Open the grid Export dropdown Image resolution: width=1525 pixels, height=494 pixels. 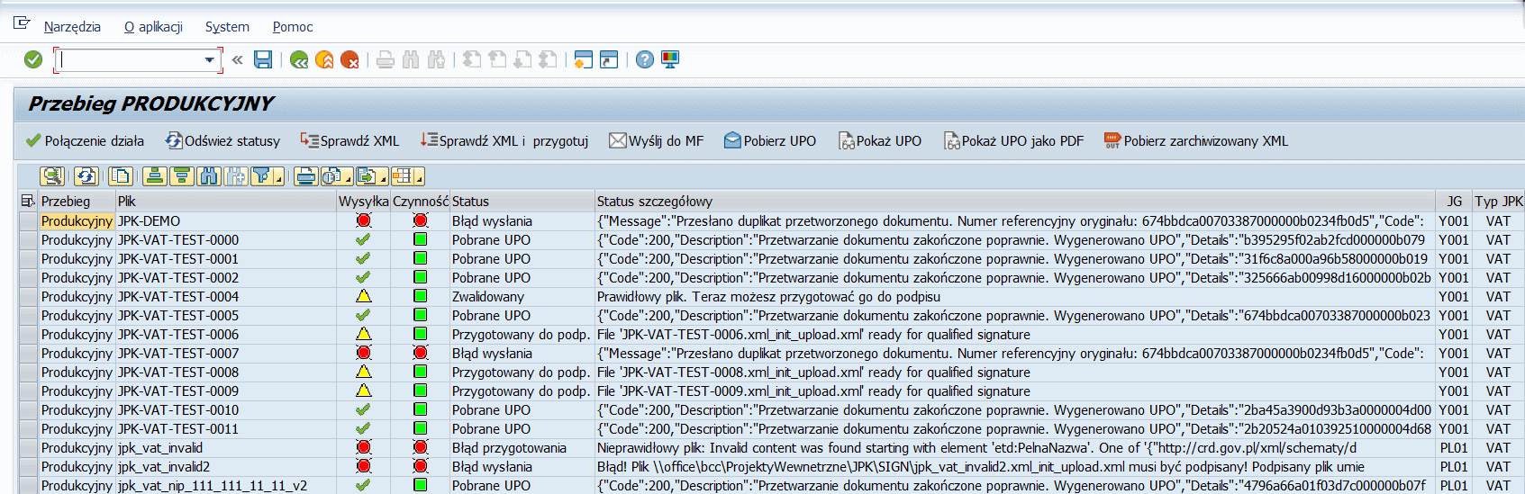[372, 175]
